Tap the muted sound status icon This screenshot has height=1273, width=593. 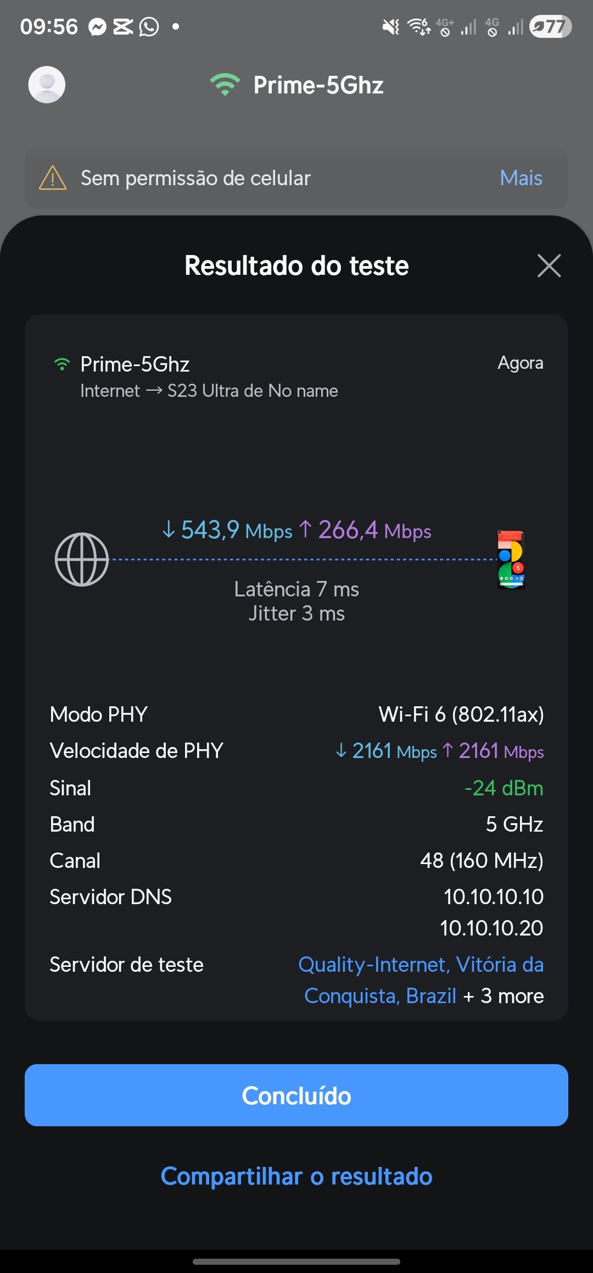390,26
